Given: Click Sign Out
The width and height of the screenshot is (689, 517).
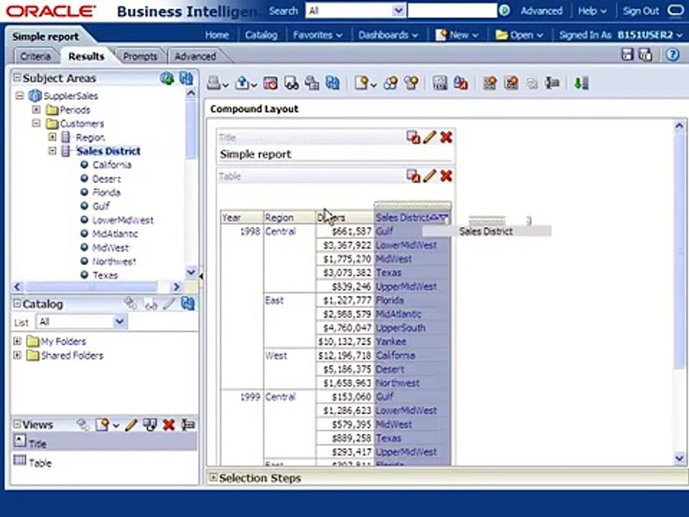Looking at the screenshot, I should point(641,11).
